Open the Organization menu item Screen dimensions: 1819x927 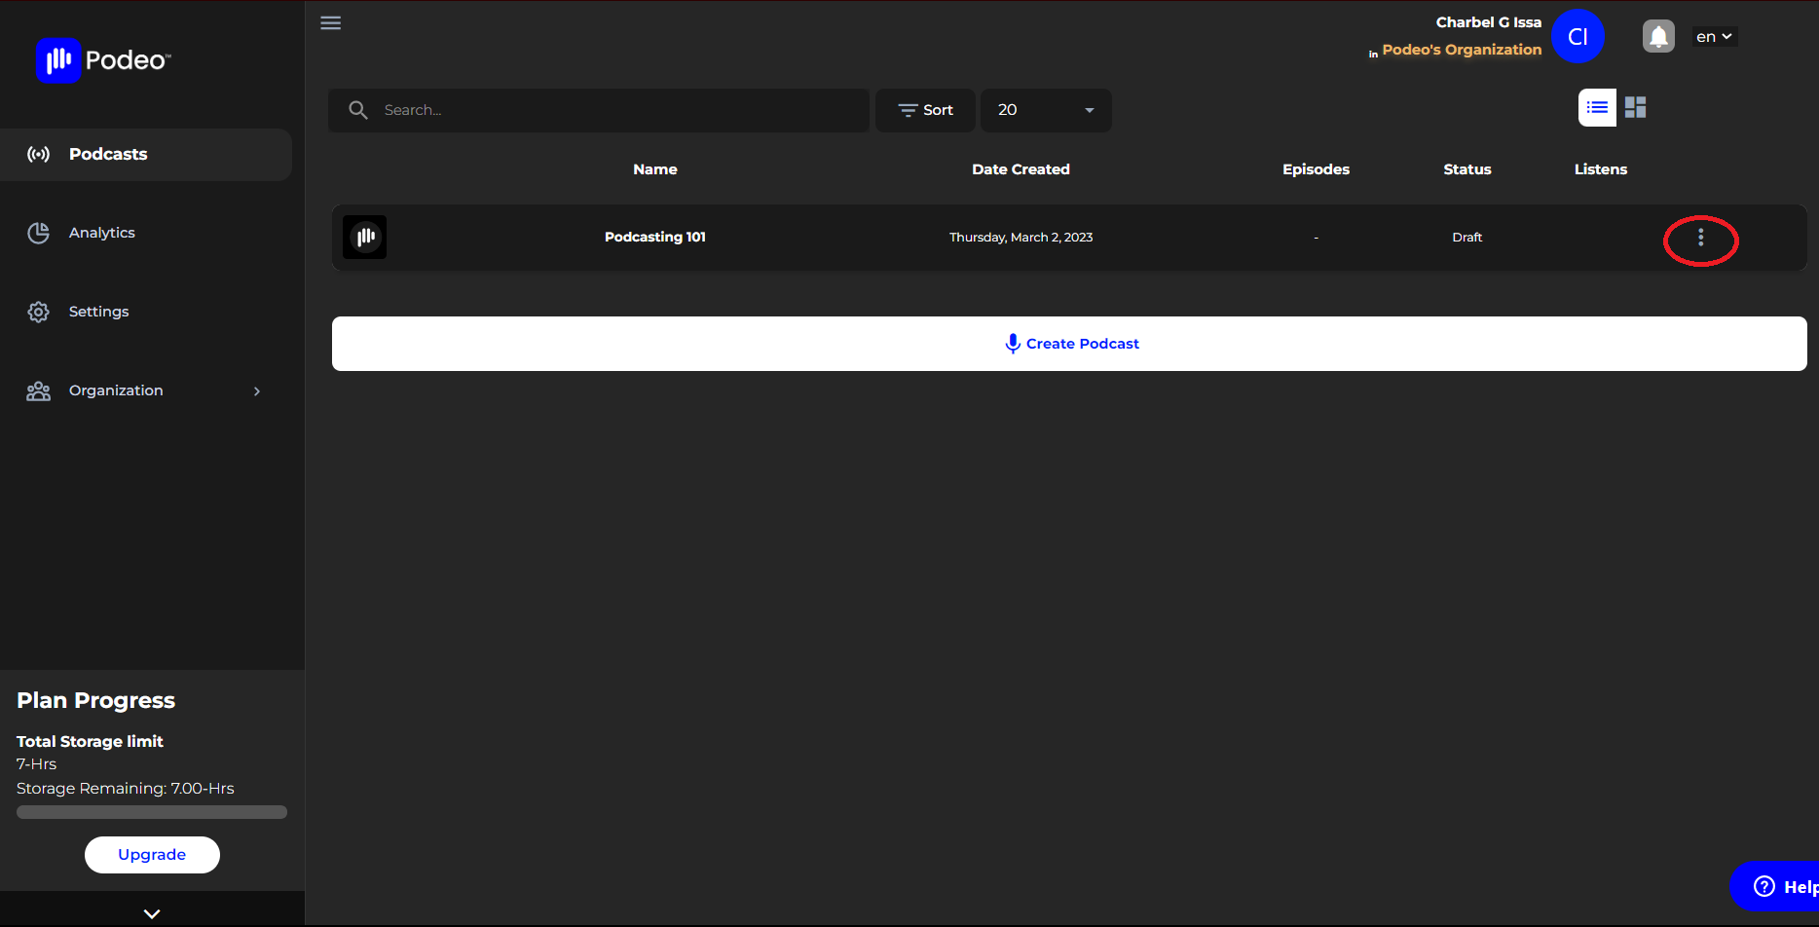[x=116, y=390]
